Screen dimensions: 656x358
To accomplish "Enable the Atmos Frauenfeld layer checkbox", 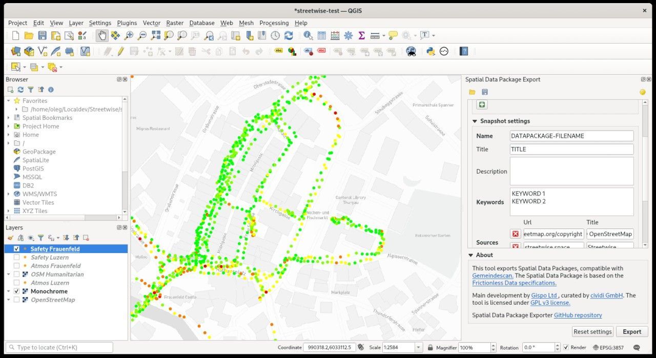I will [x=16, y=266].
